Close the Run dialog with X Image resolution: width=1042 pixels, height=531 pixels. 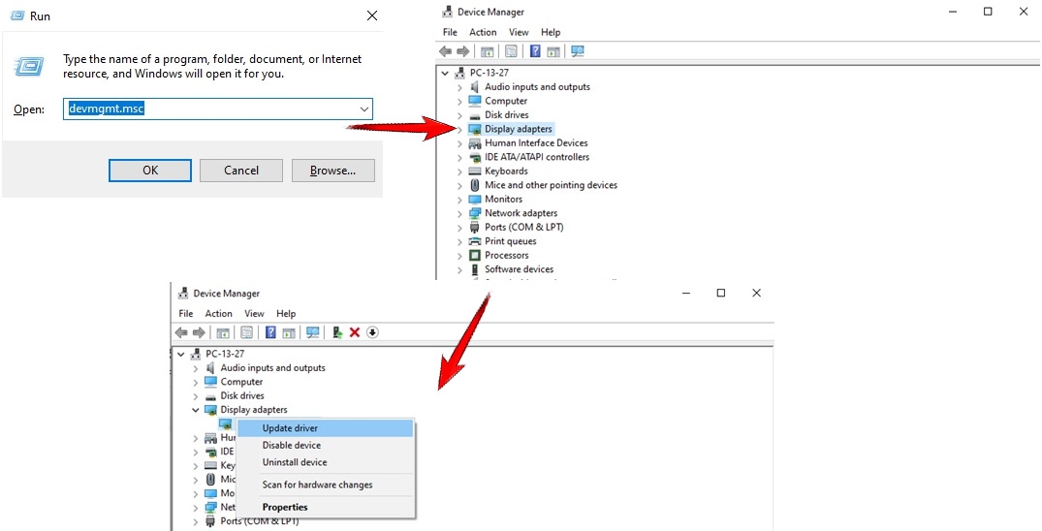click(x=372, y=16)
